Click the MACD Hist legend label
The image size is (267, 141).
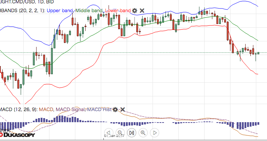coord(99,109)
